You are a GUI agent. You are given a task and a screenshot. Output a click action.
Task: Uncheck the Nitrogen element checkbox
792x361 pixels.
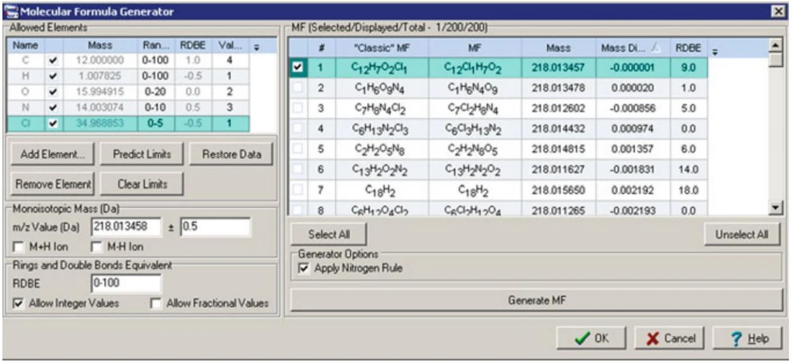[x=53, y=108]
